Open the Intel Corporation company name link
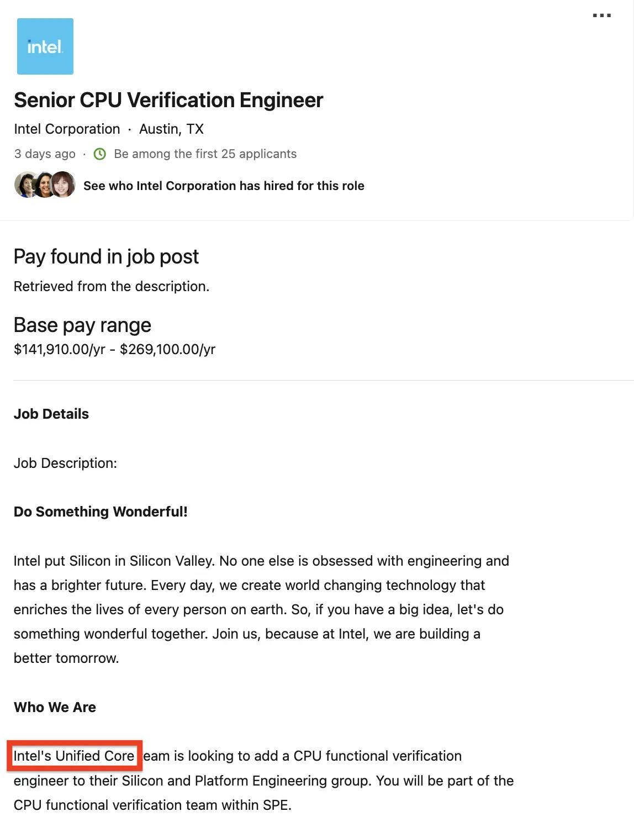Screen dimensions: 634x822 click(x=67, y=129)
